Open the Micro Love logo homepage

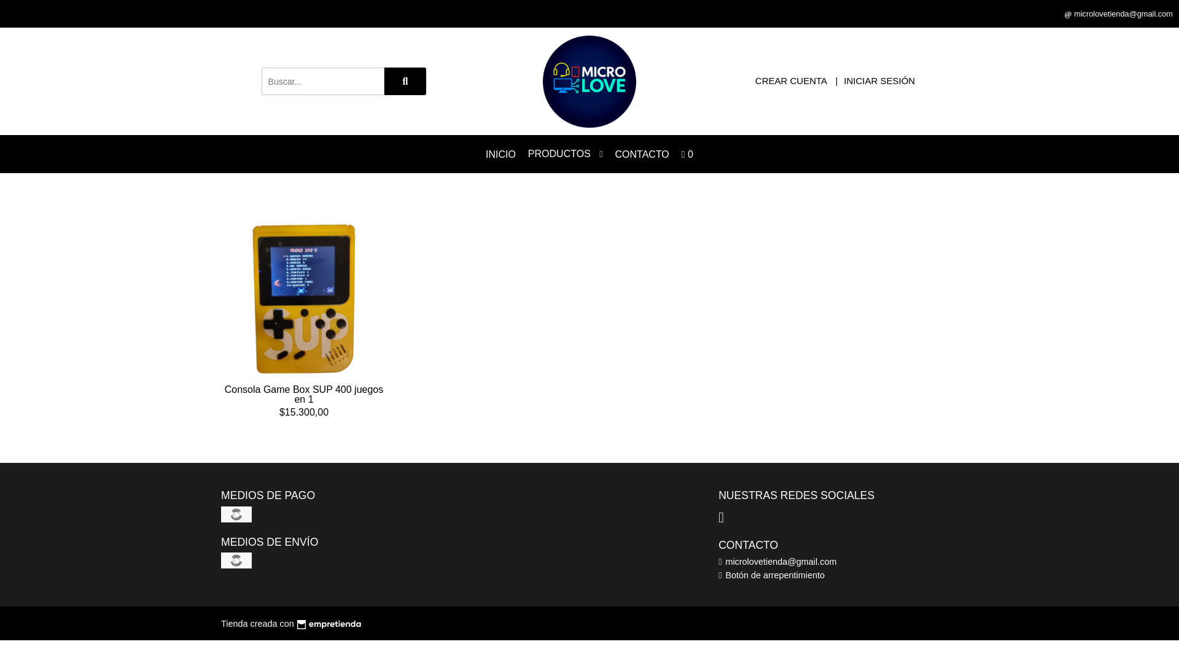pos(589,82)
